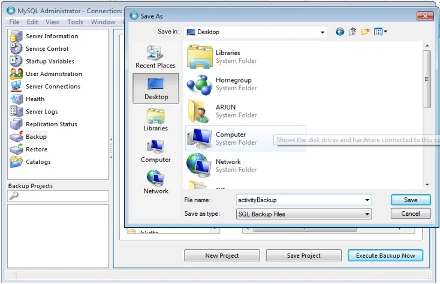Open the View menu
440x284 pixels.
pyautogui.click(x=53, y=22)
